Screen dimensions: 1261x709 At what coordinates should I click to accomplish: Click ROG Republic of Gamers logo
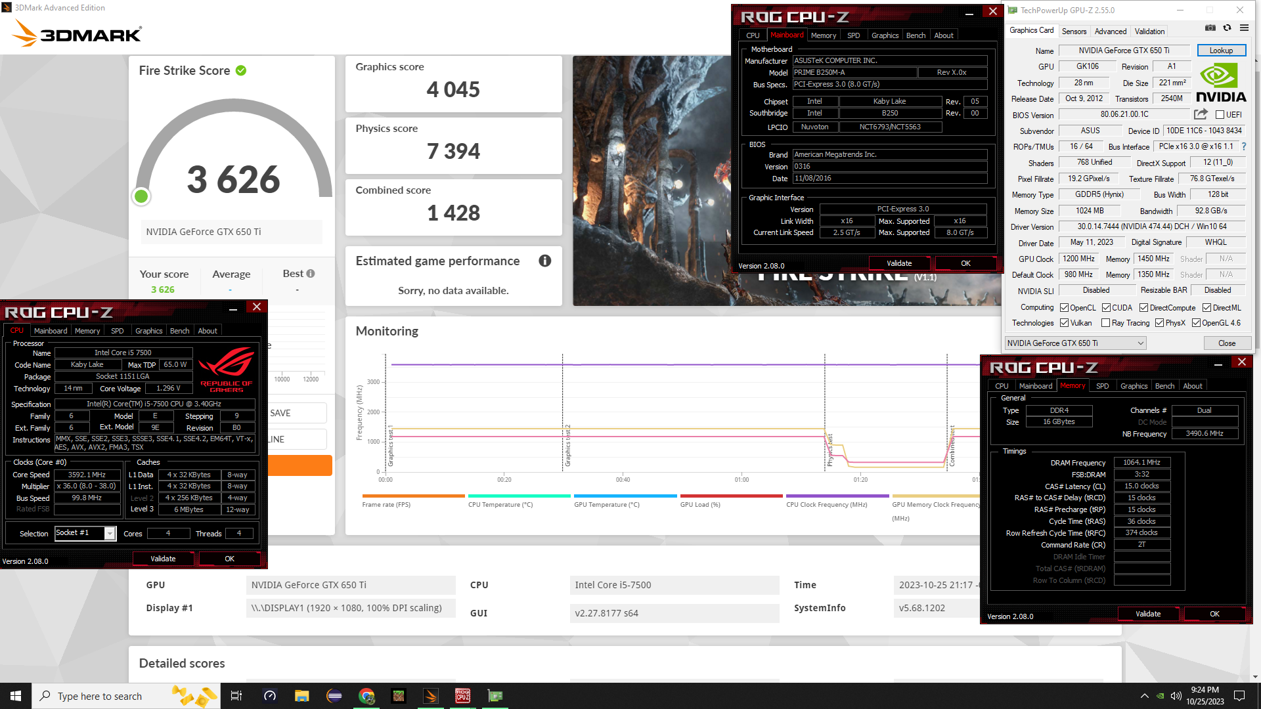point(226,370)
